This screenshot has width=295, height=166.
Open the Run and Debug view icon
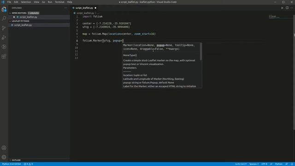click(4, 37)
